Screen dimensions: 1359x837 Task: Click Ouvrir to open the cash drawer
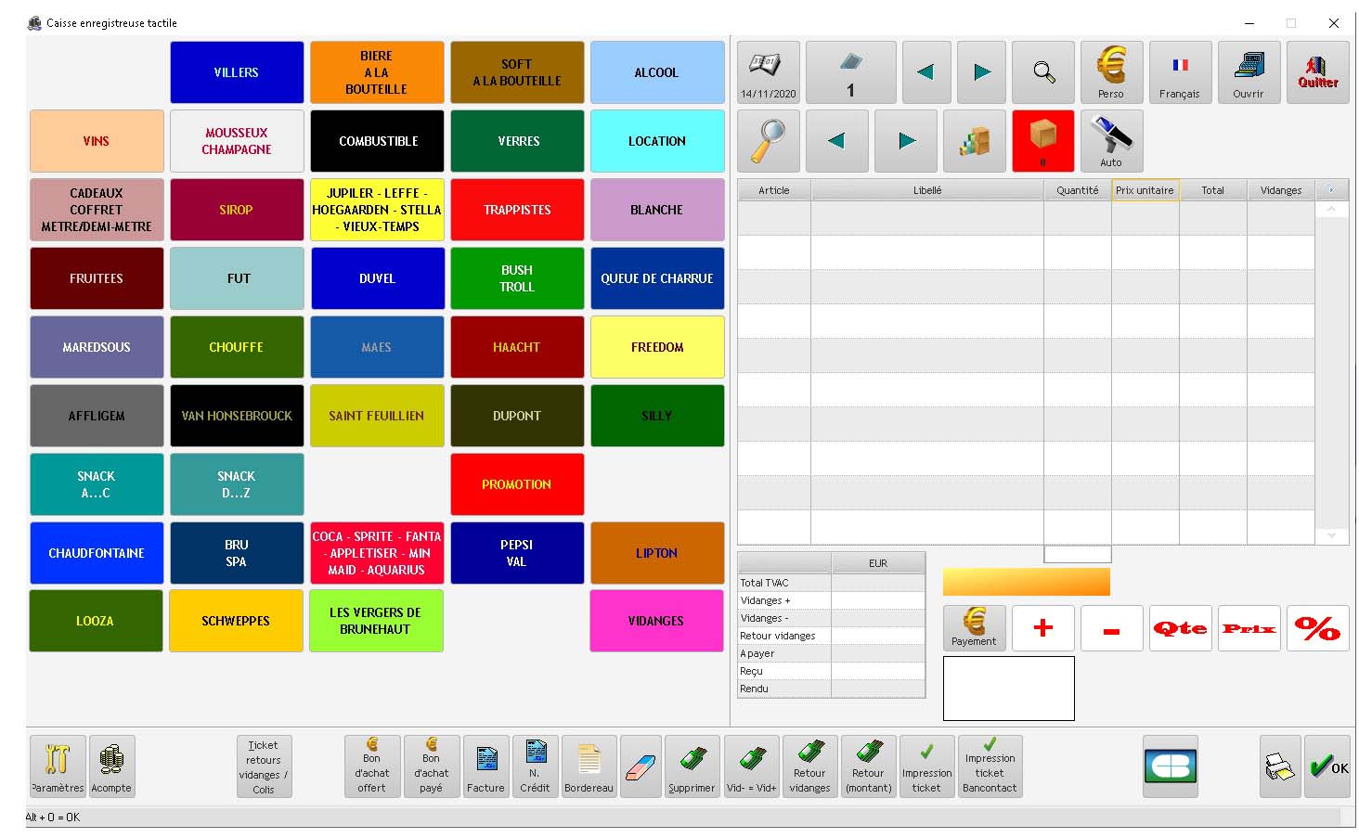1249,72
